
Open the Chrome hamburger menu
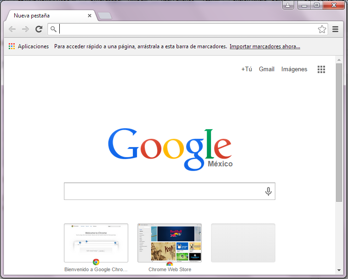tap(335, 29)
